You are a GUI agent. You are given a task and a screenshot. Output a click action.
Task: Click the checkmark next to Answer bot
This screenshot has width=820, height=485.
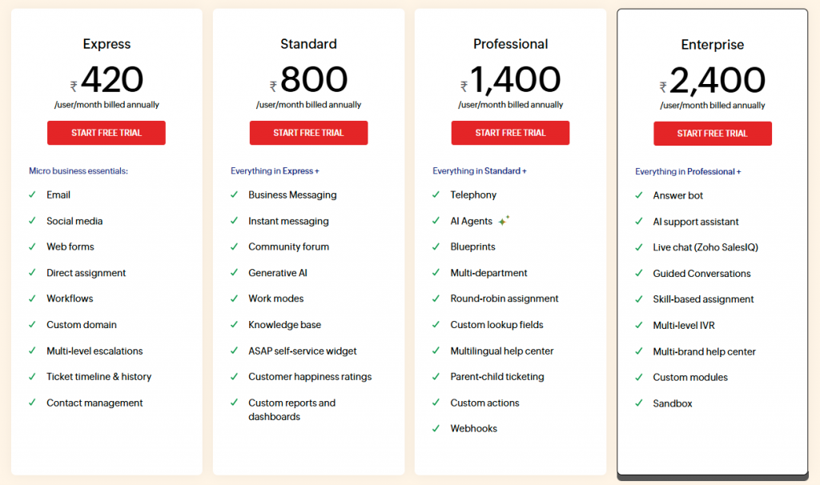pyautogui.click(x=637, y=194)
